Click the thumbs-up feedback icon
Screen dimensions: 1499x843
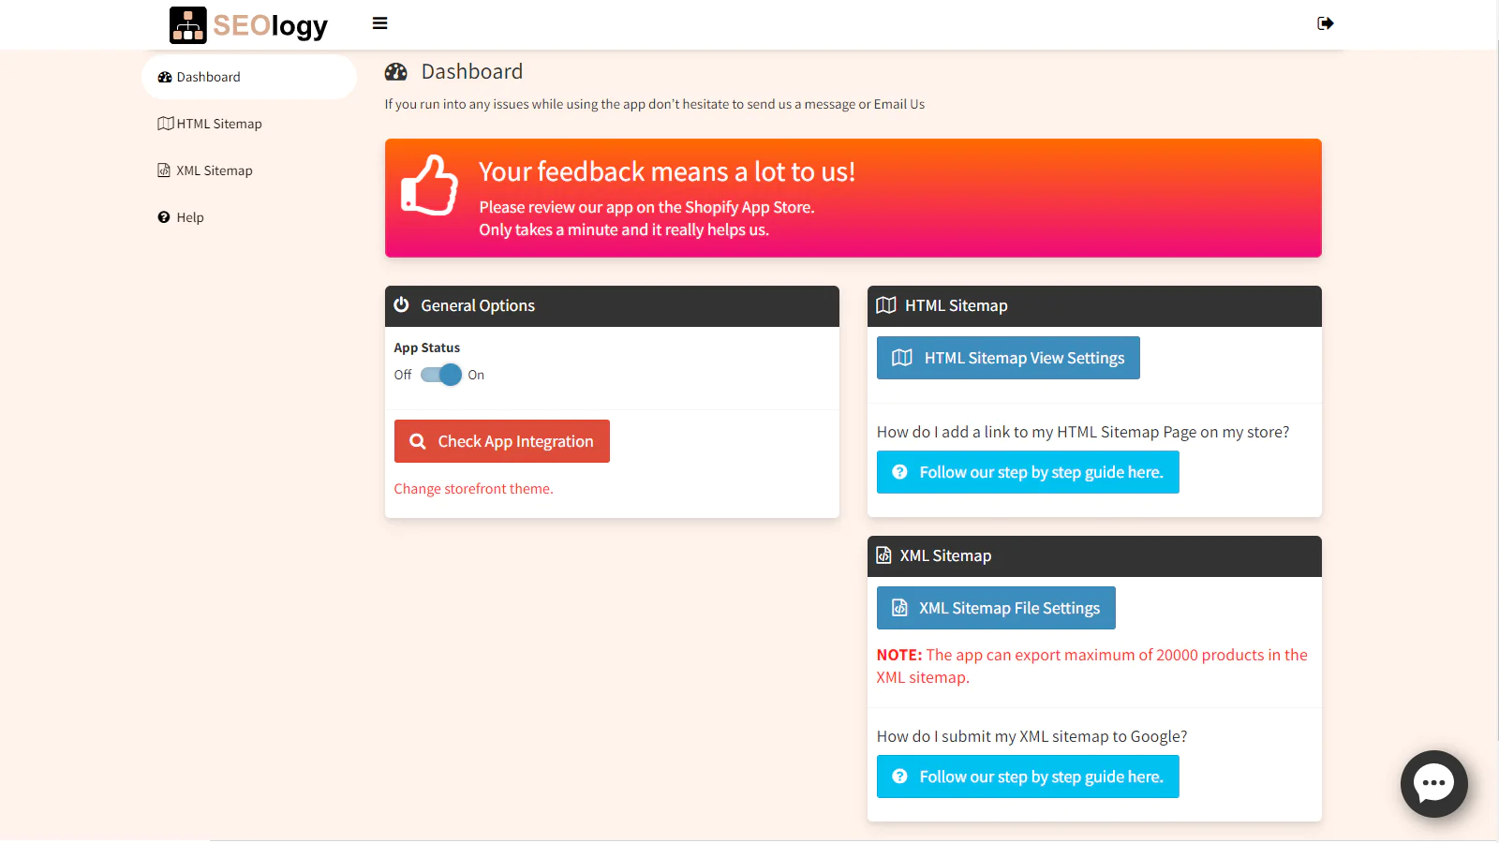(429, 185)
